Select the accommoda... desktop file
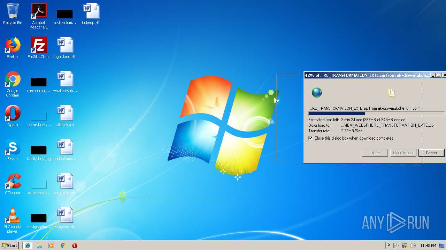This screenshot has height=250, width=446. (39, 187)
